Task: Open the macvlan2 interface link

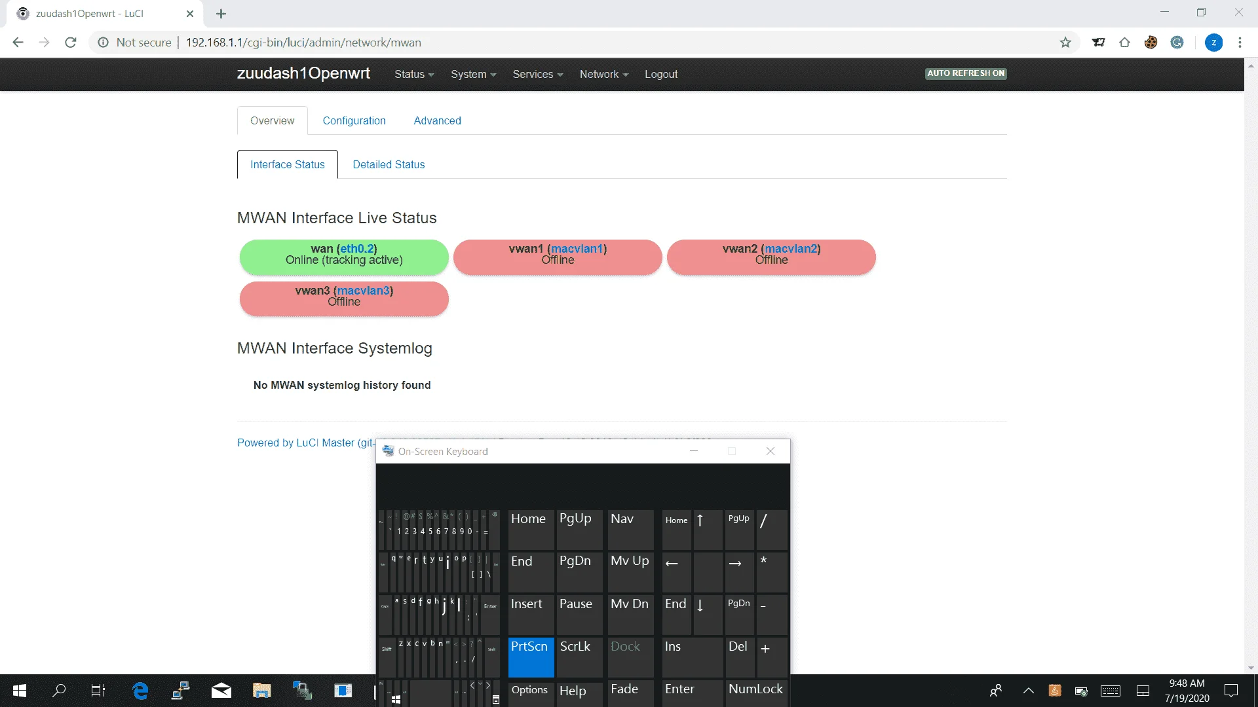Action: [791, 249]
